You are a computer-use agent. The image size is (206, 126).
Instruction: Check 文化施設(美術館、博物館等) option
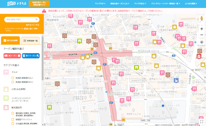13,123
